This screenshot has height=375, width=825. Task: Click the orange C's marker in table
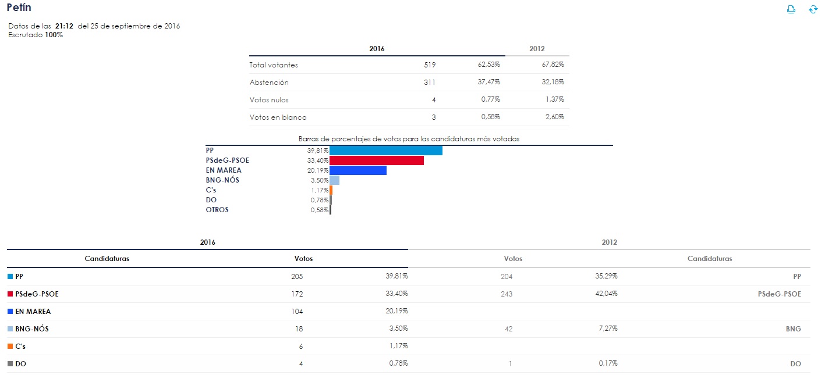click(10, 347)
